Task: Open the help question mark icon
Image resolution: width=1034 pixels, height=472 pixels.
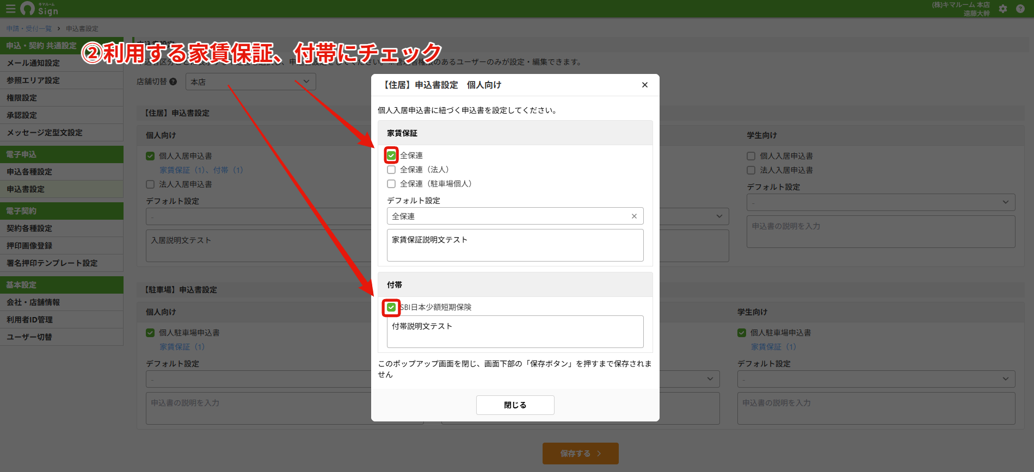Action: [1020, 9]
